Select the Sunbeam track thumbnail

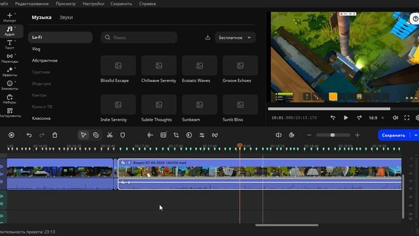click(199, 105)
